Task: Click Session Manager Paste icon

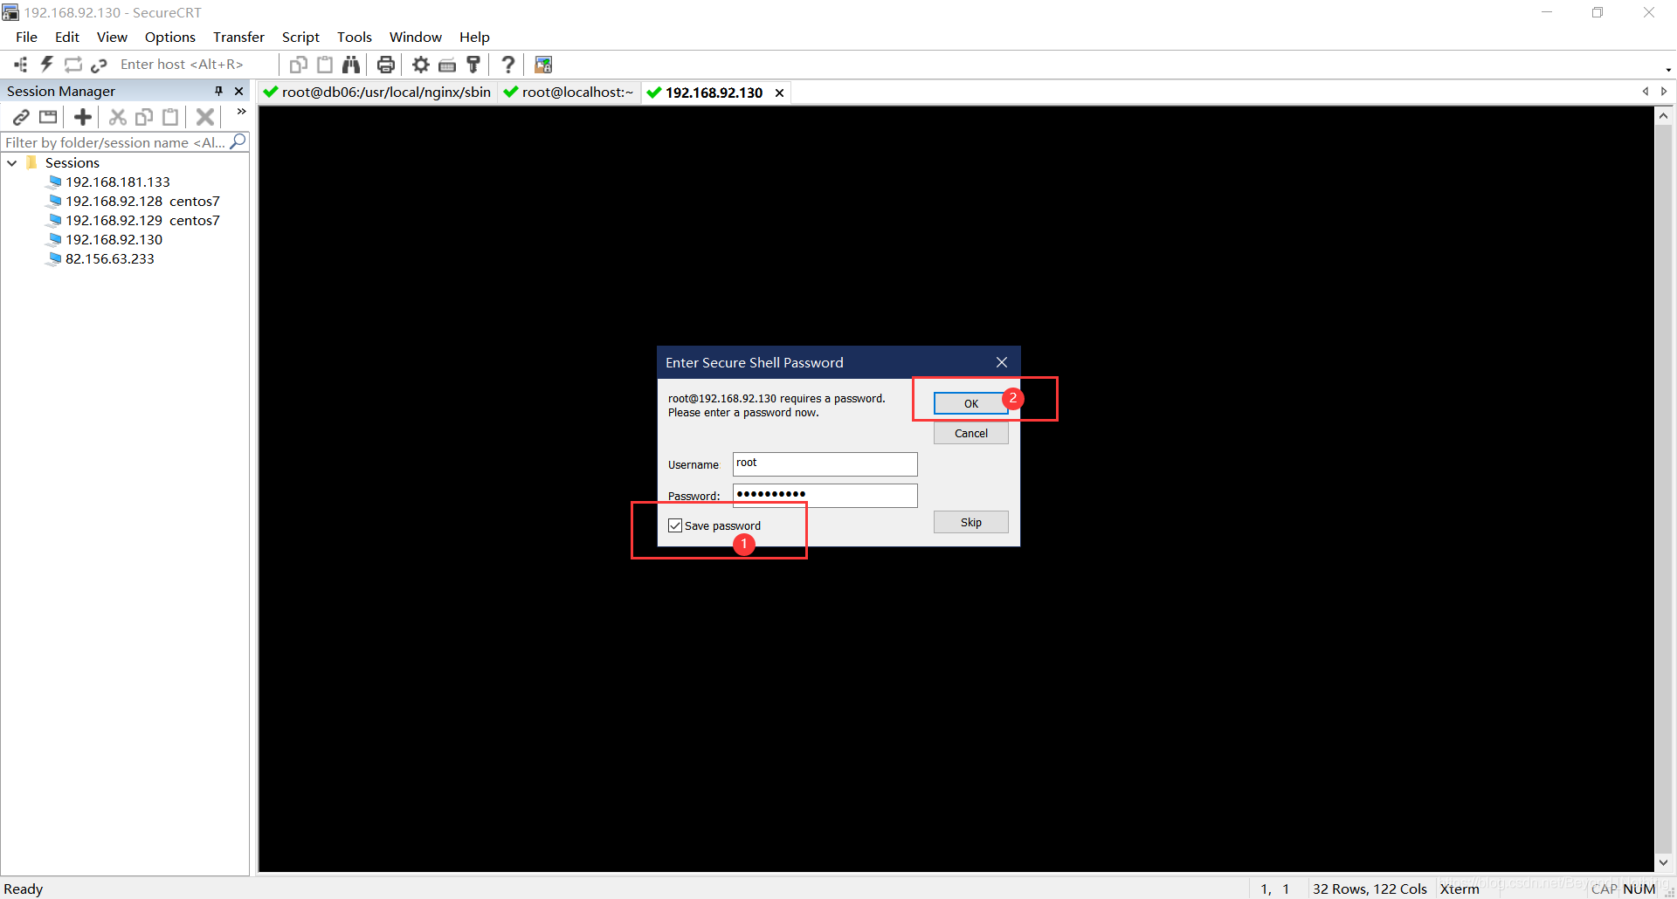Action: tap(170, 117)
